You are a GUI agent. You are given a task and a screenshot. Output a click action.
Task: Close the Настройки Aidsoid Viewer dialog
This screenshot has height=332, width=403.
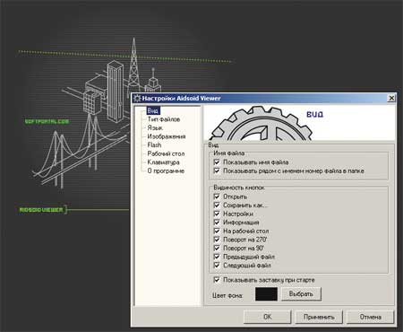tap(391, 98)
